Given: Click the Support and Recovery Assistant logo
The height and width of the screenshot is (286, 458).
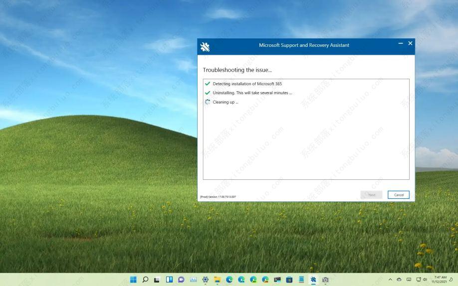Looking at the screenshot, I should 205,47.
